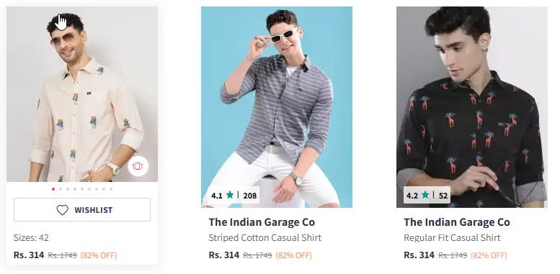Click green star on the 4.1 rating badge
The width and height of the screenshot is (560, 274).
coord(230,195)
